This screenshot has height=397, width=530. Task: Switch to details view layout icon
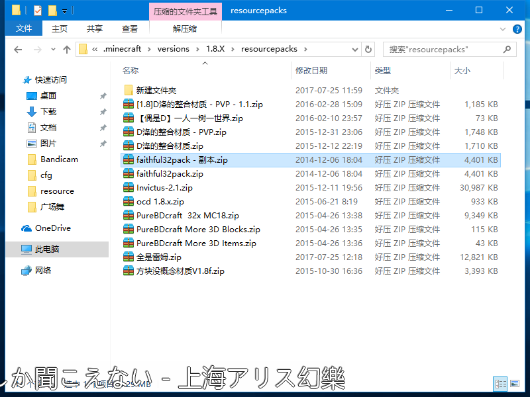coord(500,384)
